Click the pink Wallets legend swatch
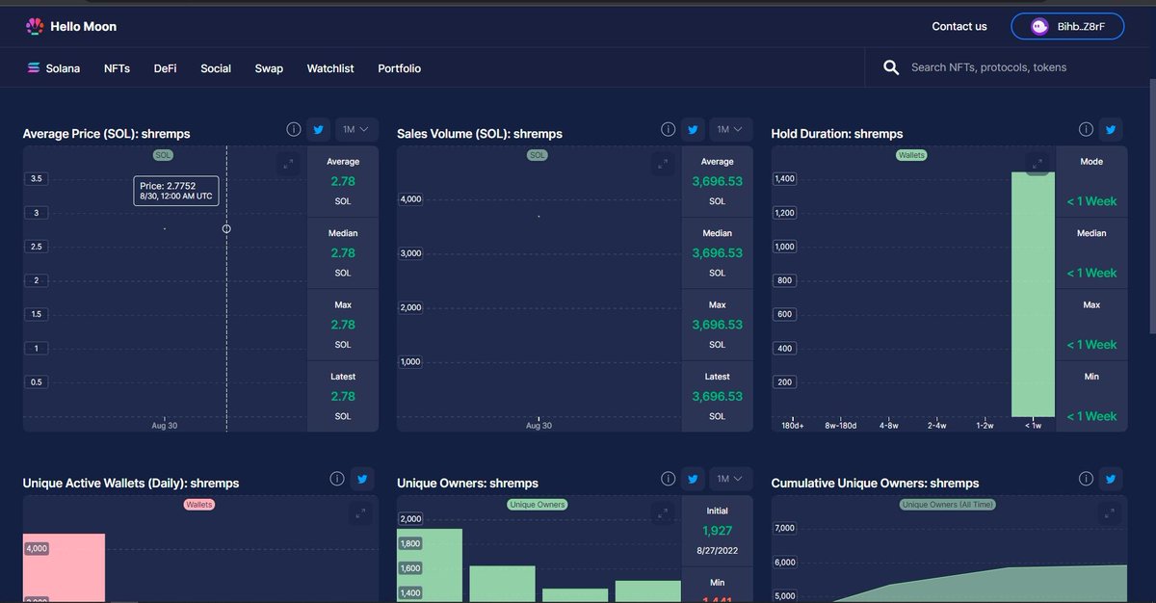1156x603 pixels. tap(199, 504)
